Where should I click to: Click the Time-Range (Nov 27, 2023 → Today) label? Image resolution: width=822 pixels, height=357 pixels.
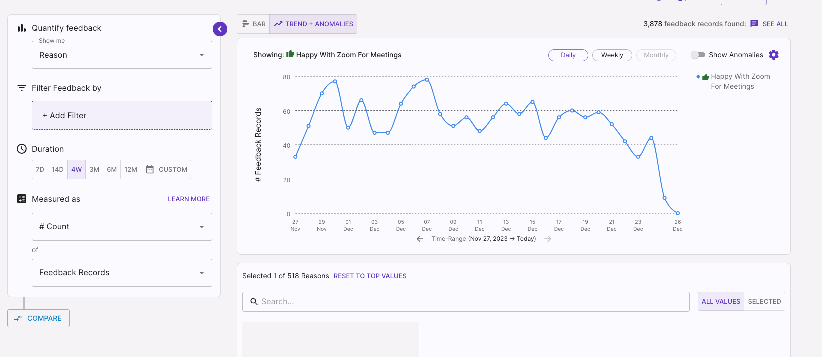pos(484,239)
